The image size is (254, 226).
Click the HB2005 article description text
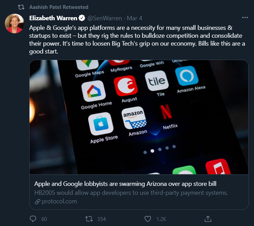[x=131, y=193]
